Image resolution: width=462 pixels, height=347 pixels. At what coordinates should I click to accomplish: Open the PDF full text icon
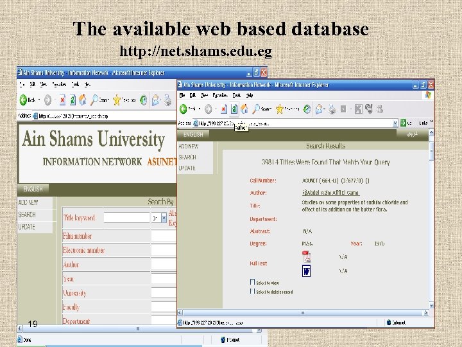coord(307,256)
